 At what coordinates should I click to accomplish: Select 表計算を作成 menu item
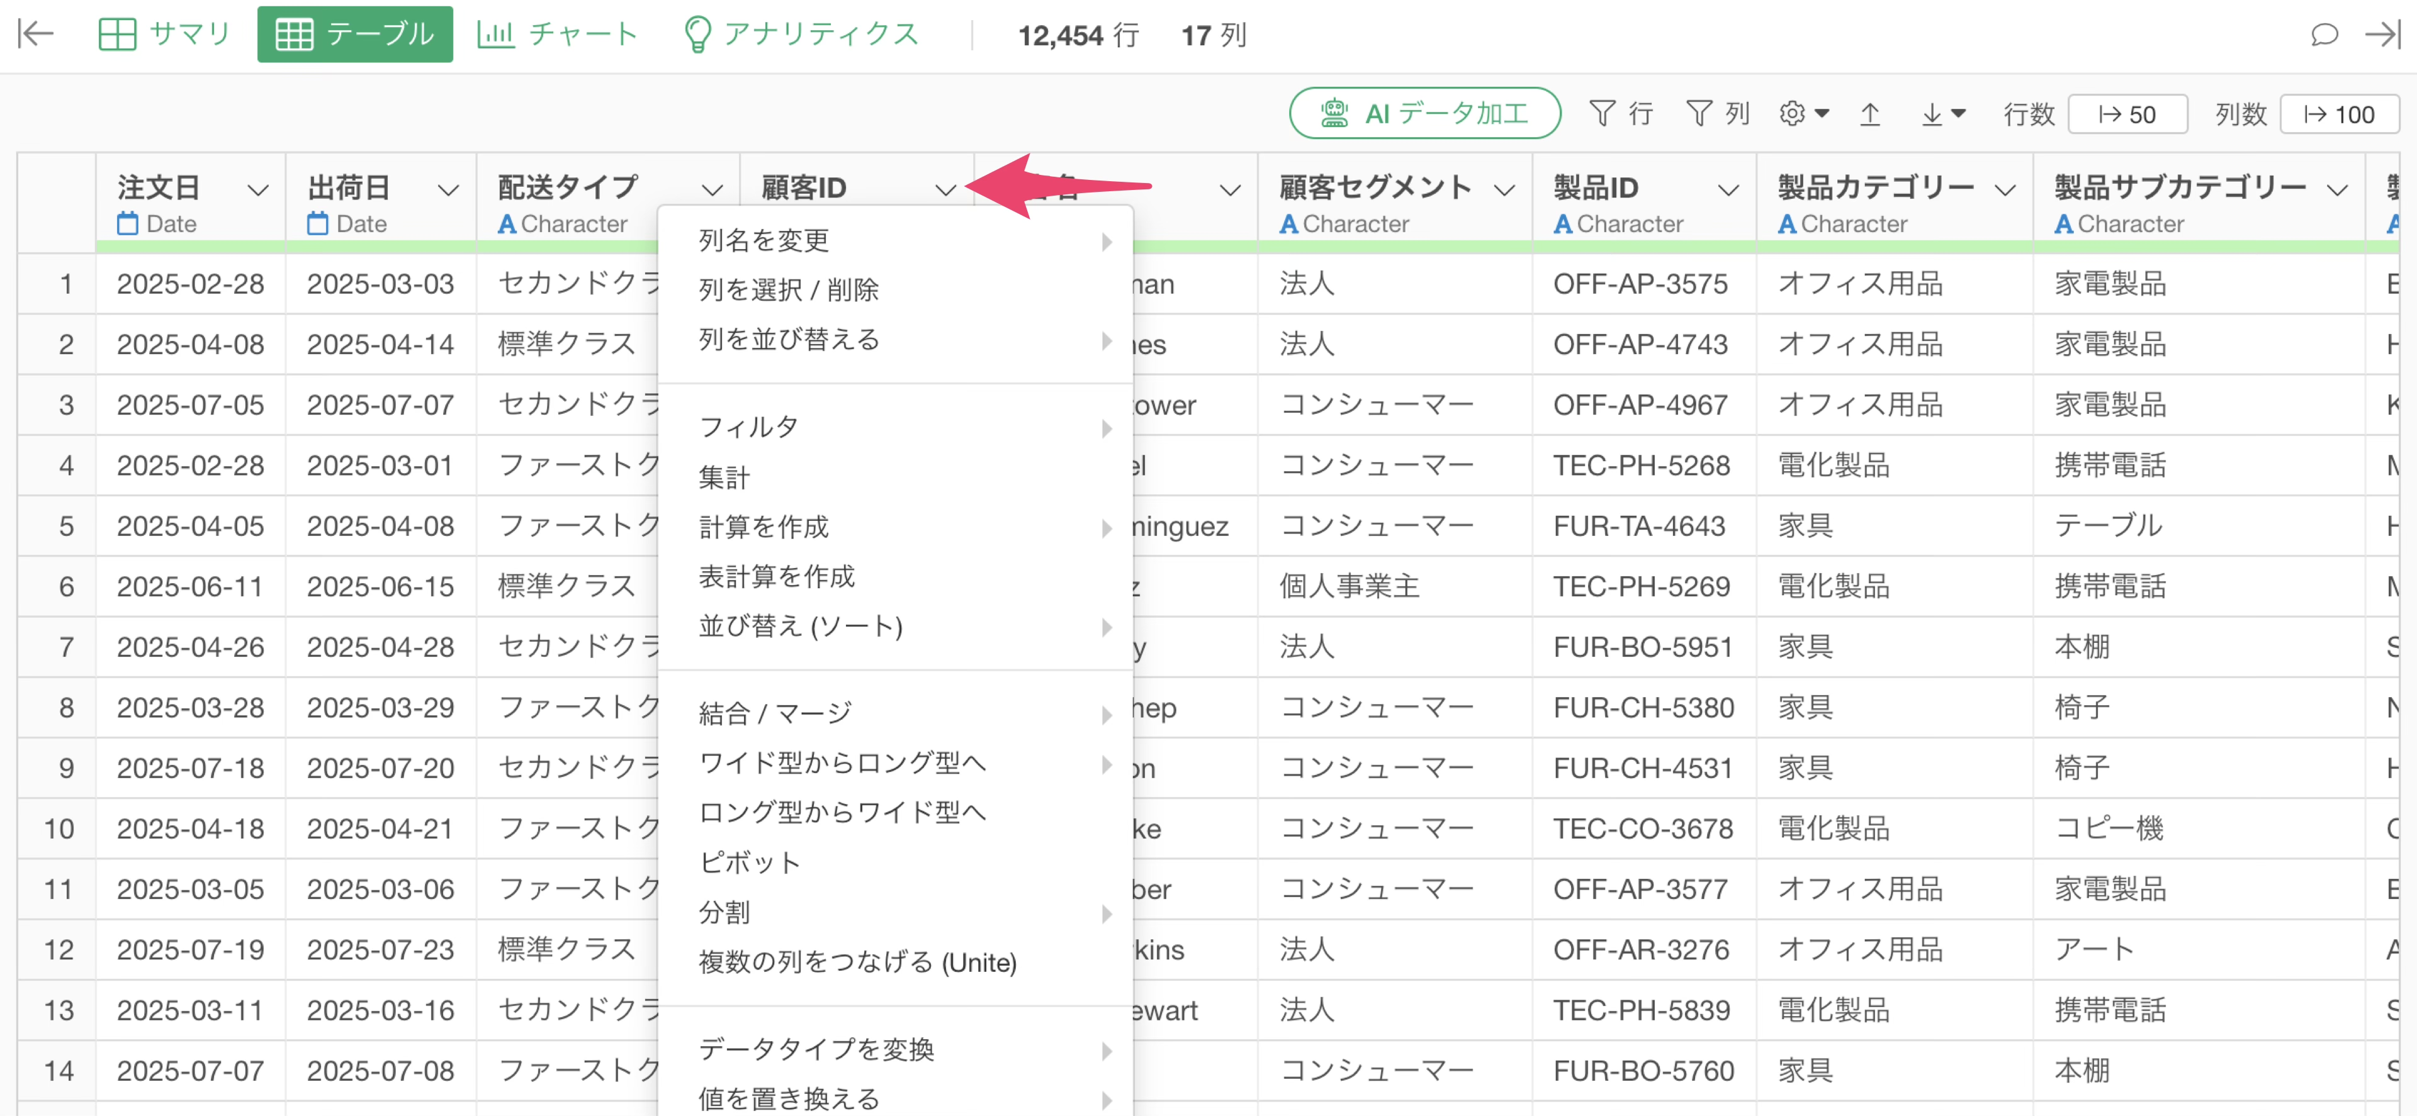(x=896, y=577)
